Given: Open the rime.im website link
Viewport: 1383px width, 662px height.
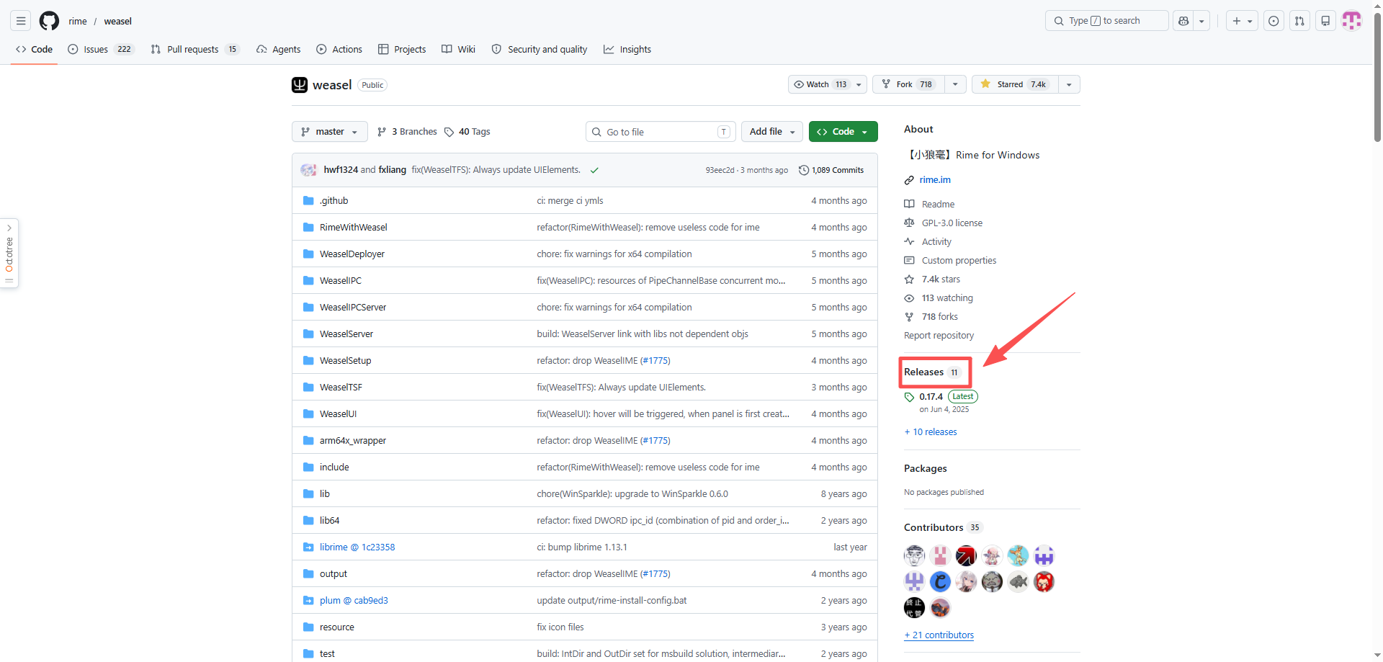Looking at the screenshot, I should 935,180.
